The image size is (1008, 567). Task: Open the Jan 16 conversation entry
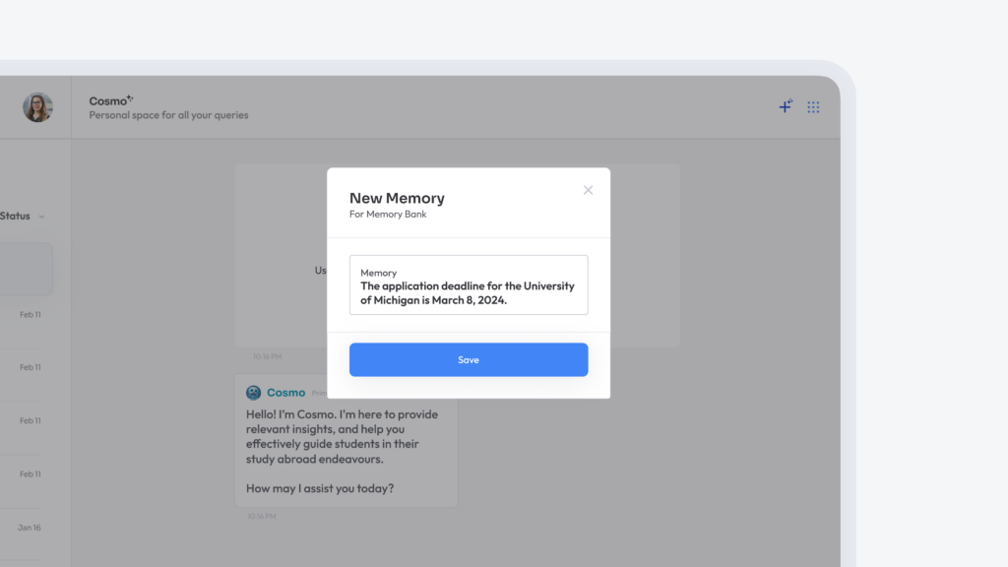coord(29,528)
